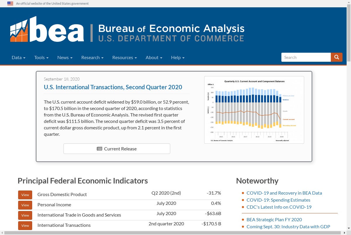Image resolution: width=351 pixels, height=235 pixels.
Task: Open the Tools dropdown menu
Action: 41,57
